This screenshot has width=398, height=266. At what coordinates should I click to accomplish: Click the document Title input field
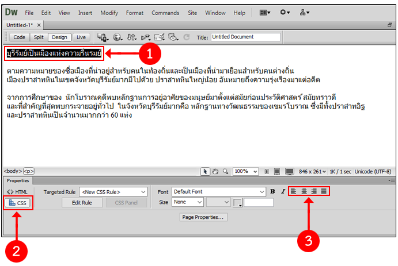pos(245,37)
